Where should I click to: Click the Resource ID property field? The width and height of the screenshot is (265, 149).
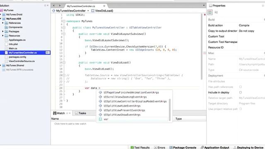tap(251, 48)
